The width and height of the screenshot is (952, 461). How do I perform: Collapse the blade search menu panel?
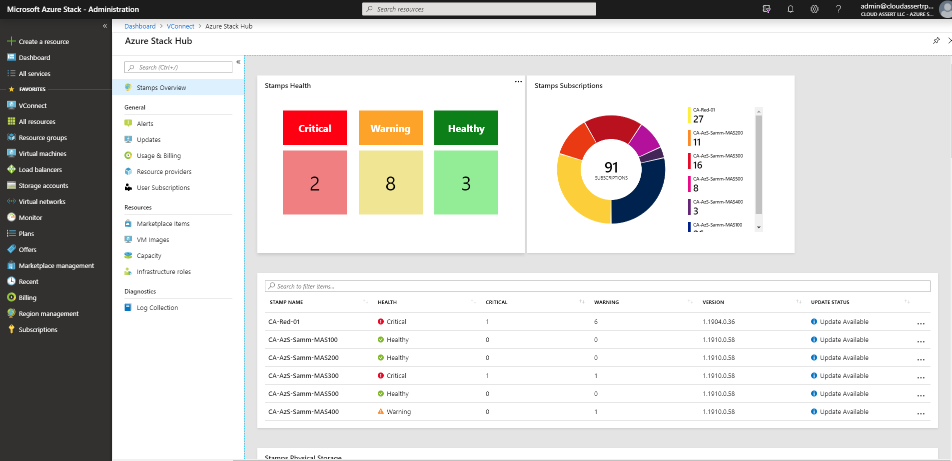pyautogui.click(x=238, y=61)
